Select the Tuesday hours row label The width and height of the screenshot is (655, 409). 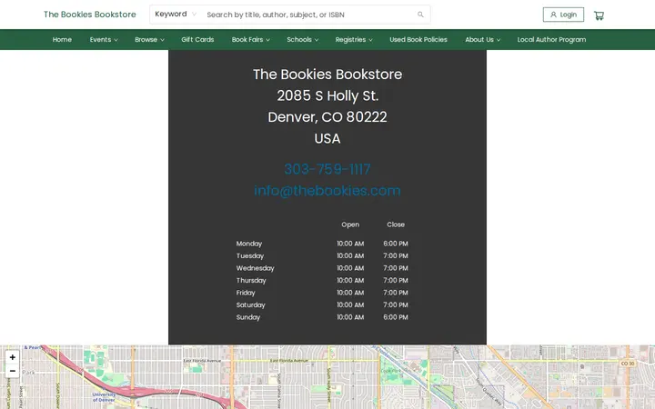pyautogui.click(x=250, y=255)
